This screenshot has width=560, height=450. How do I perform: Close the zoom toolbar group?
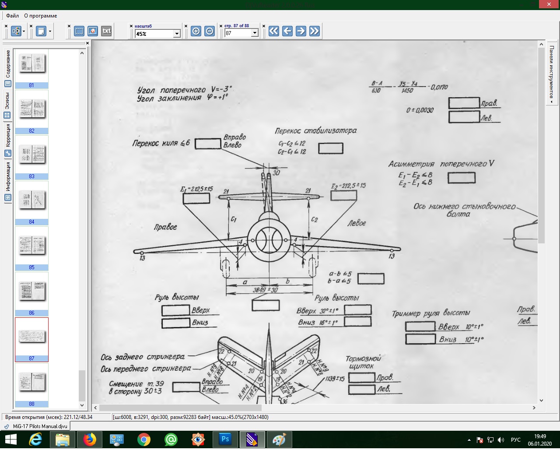coord(131,26)
